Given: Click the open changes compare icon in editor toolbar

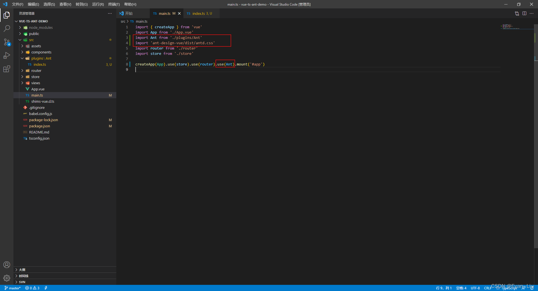Looking at the screenshot, I should (x=517, y=13).
